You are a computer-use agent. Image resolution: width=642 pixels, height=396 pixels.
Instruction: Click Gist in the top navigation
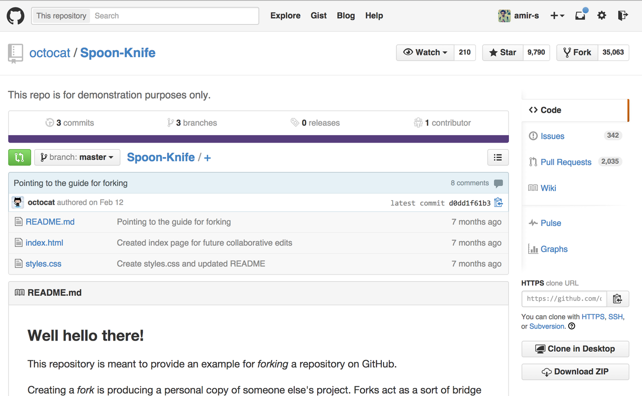(x=319, y=15)
